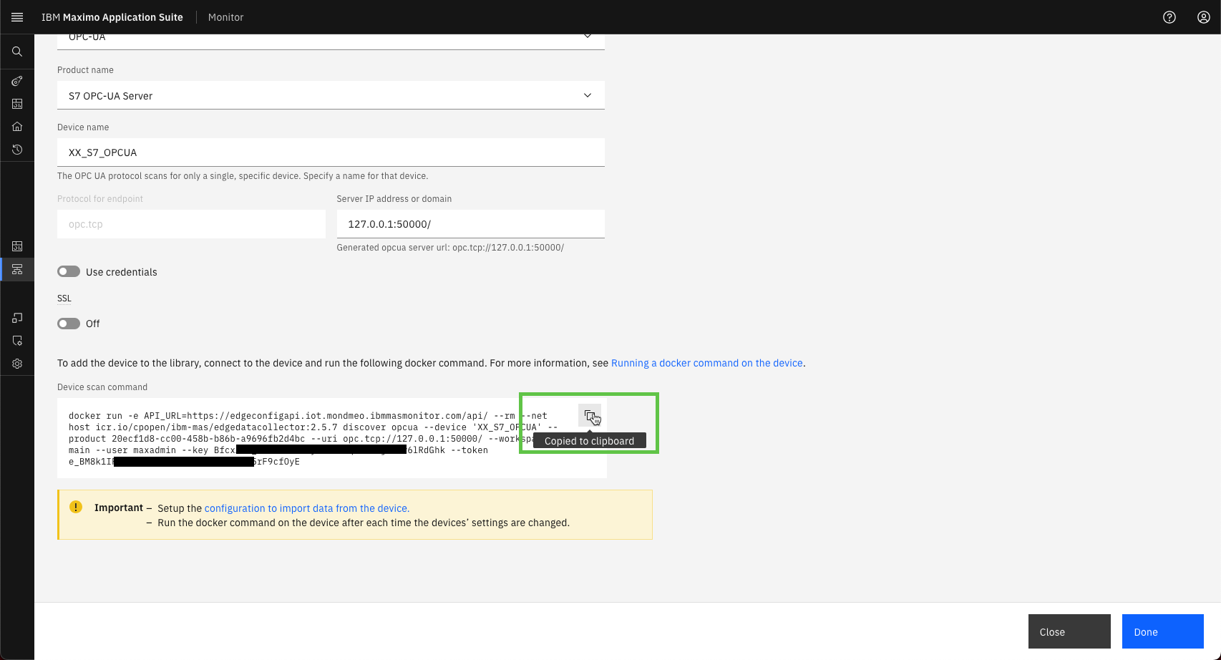Open the help question mark icon
Screen dimensions: 1221x660
pyautogui.click(x=1169, y=17)
